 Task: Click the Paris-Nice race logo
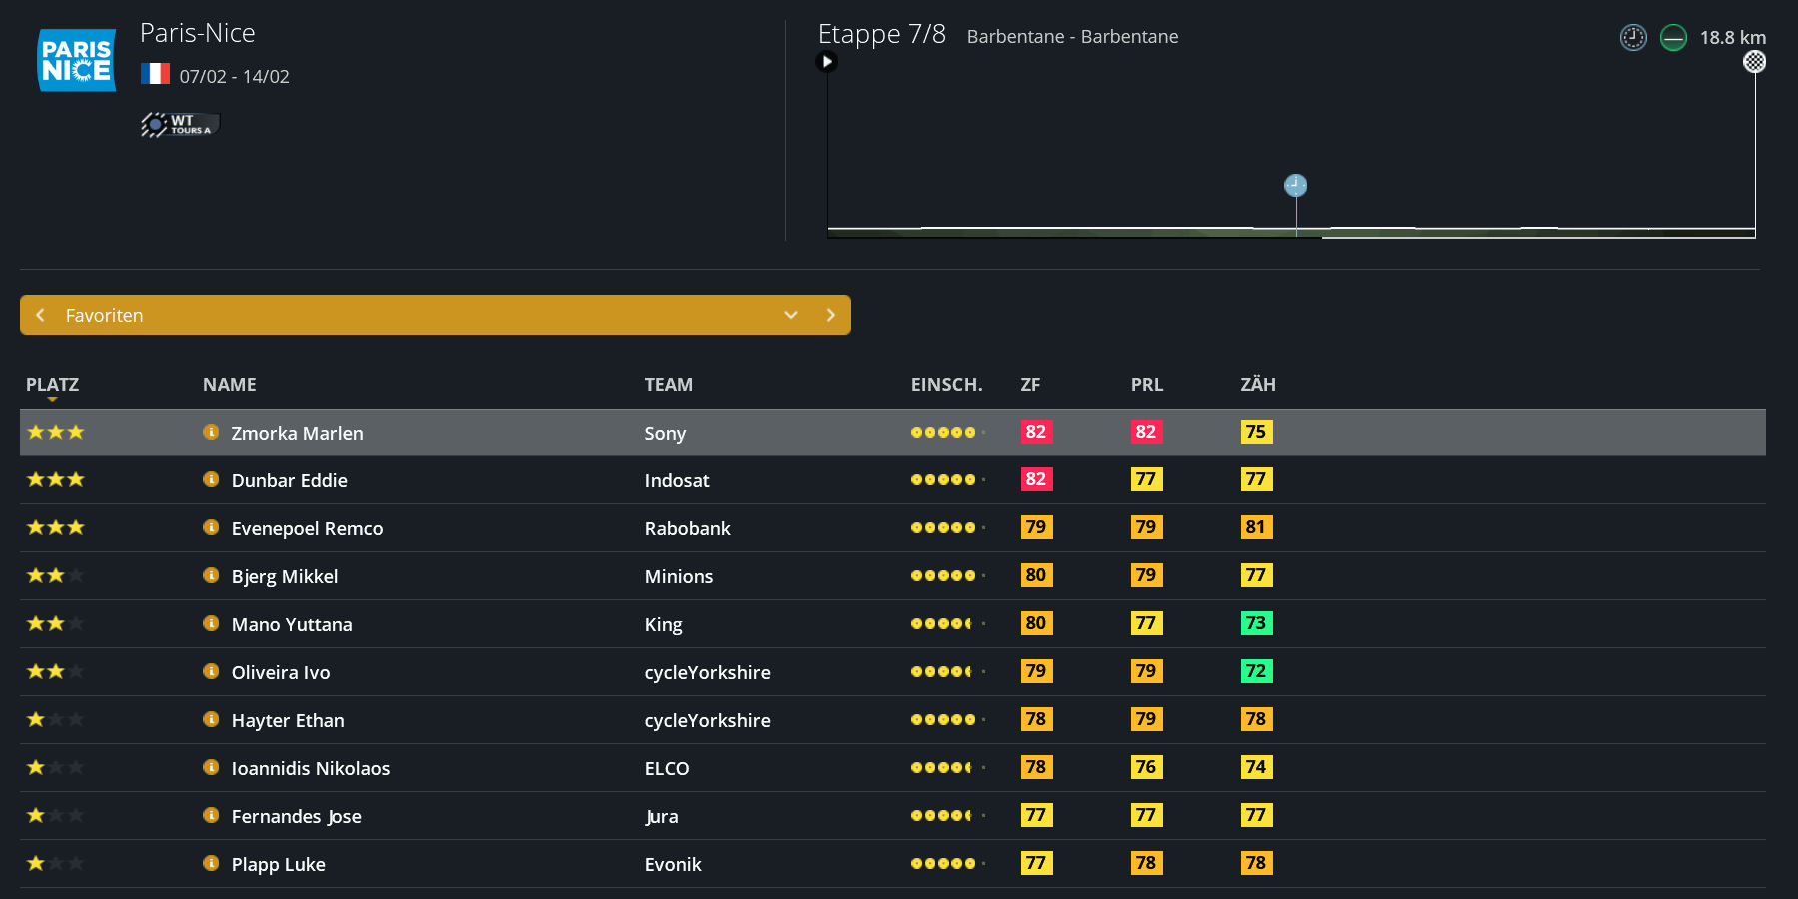(x=76, y=60)
